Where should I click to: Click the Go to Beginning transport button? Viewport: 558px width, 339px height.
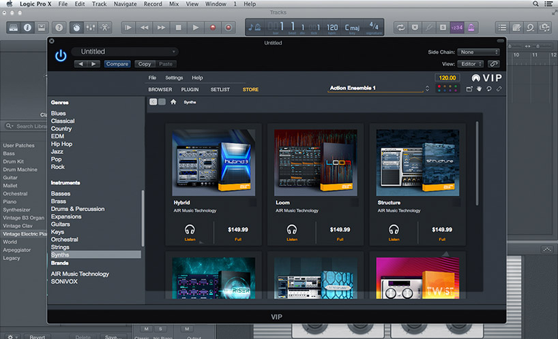tap(128, 27)
